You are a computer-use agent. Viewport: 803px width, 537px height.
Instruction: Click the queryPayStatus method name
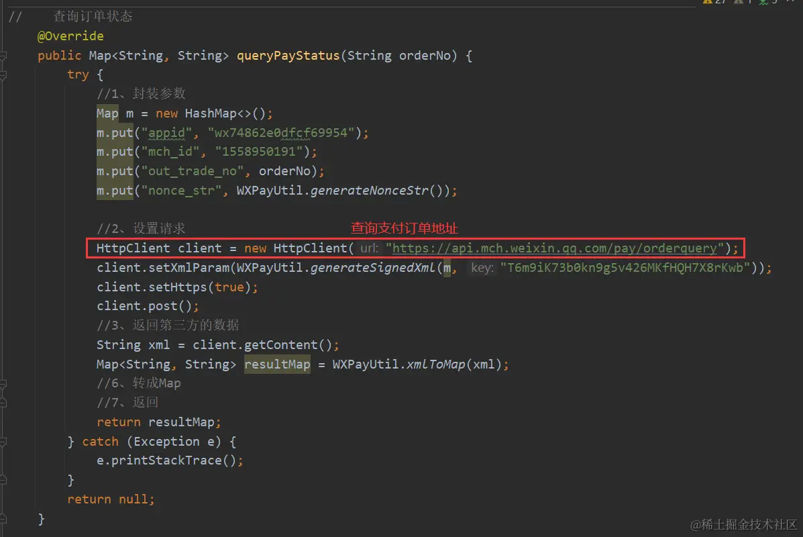(288, 55)
